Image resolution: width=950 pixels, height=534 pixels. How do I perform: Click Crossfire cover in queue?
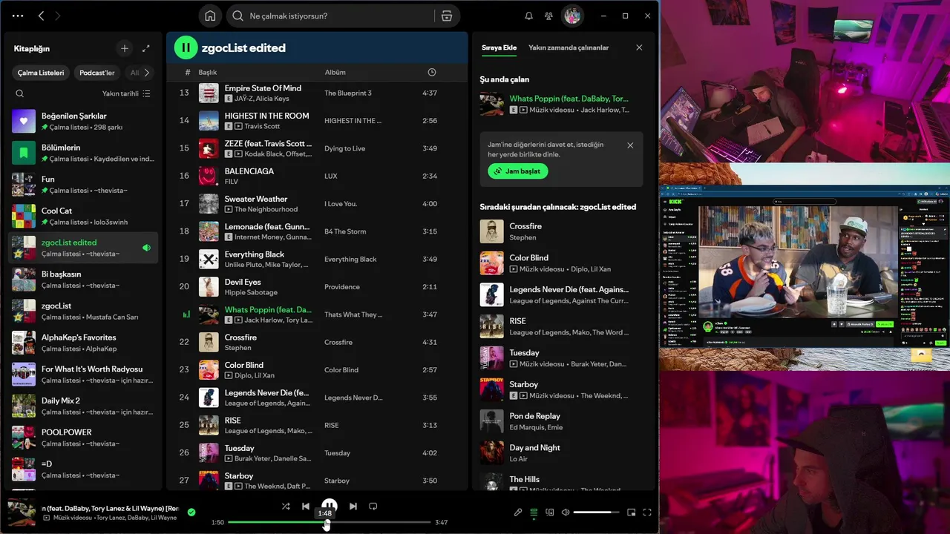(491, 231)
